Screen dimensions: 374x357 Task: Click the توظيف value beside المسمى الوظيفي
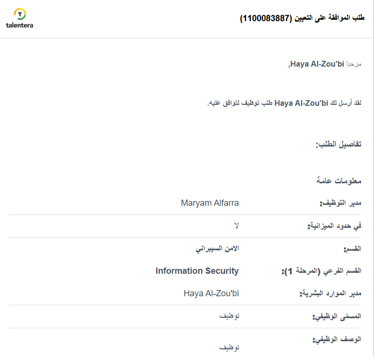[x=229, y=316]
